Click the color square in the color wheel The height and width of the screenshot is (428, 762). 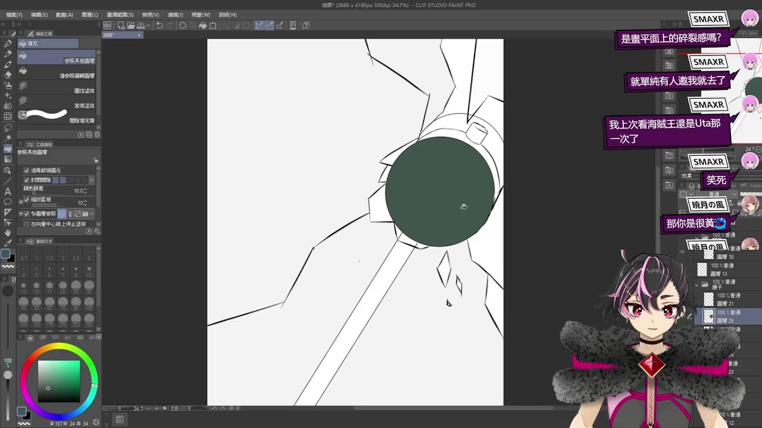point(59,382)
